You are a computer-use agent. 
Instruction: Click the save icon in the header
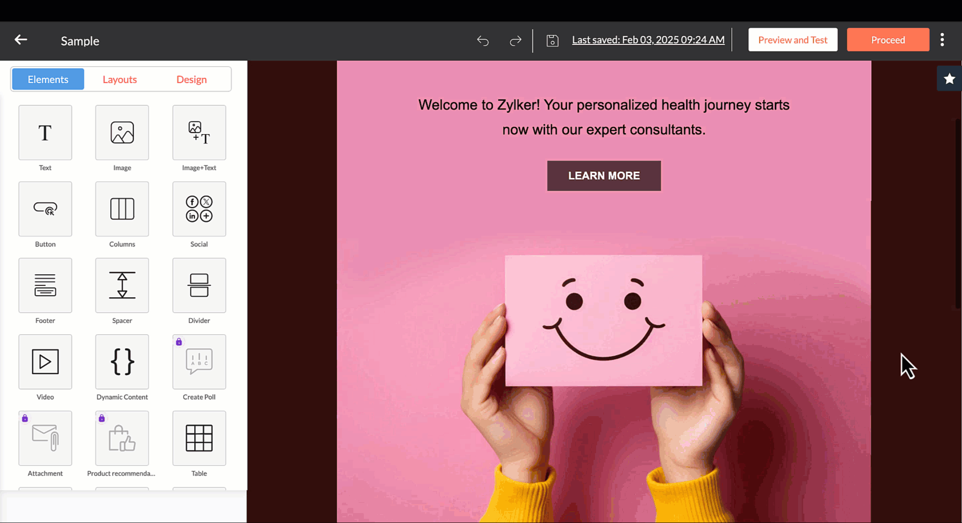coord(552,40)
